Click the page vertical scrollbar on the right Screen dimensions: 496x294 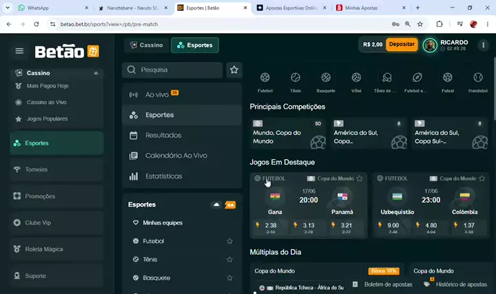[494, 89]
